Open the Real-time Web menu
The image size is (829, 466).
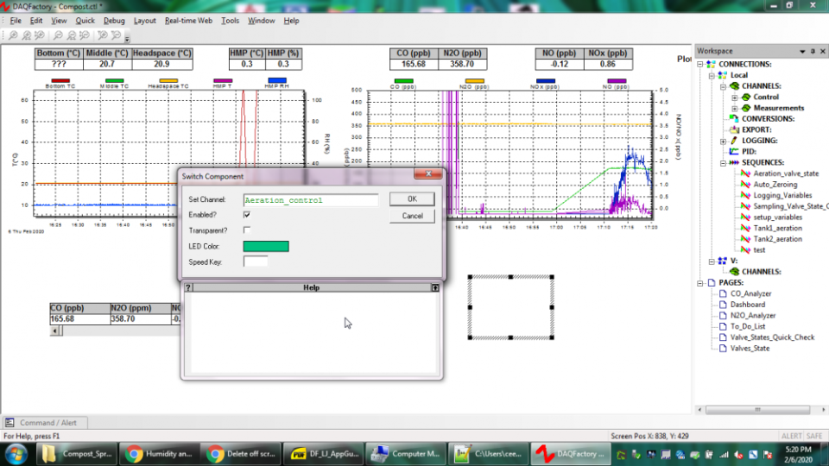(x=188, y=21)
